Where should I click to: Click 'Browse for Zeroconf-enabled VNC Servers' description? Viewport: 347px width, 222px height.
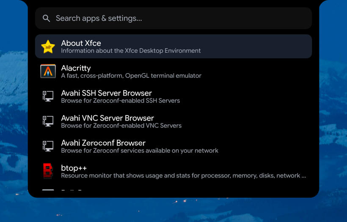121,126
